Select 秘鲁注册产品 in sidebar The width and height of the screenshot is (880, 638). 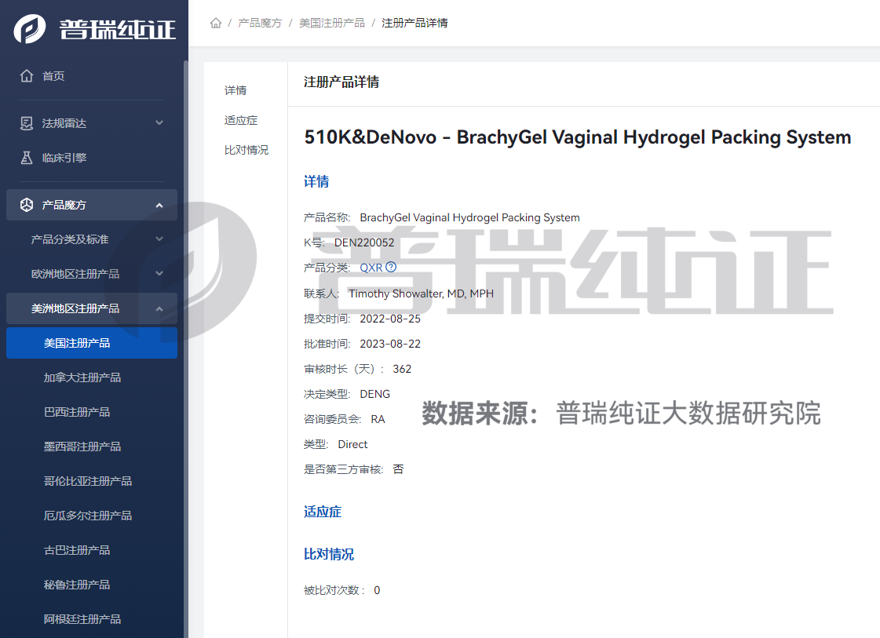pyautogui.click(x=92, y=585)
